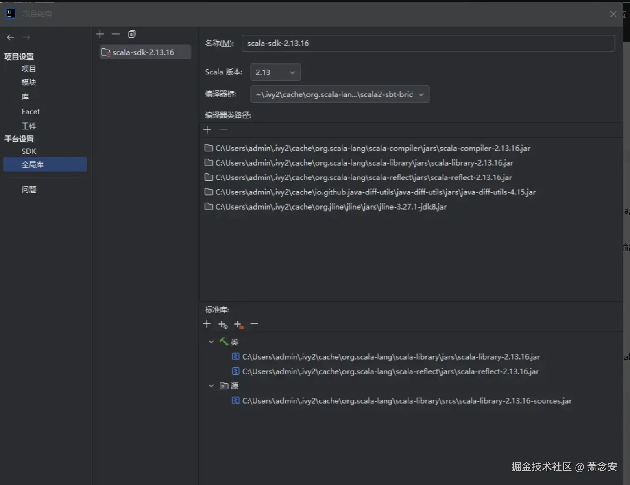Screen dimensions: 630x485
Task: Copy the selected library
Action: coord(132,34)
